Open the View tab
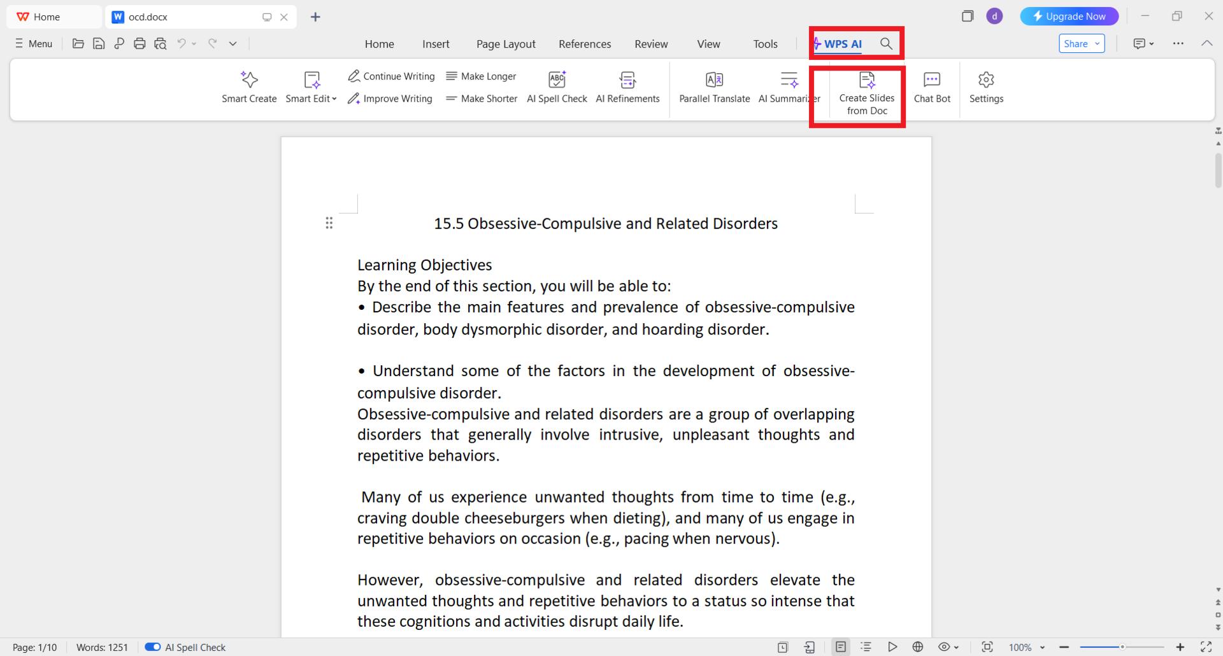Image resolution: width=1223 pixels, height=656 pixels. tap(708, 44)
